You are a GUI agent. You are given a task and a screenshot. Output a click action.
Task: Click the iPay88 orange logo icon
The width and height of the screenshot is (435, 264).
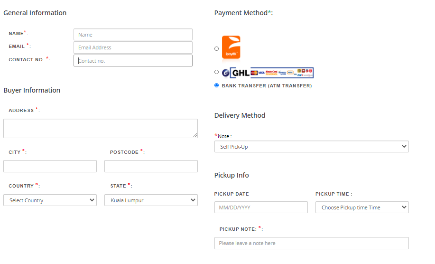tap(231, 47)
